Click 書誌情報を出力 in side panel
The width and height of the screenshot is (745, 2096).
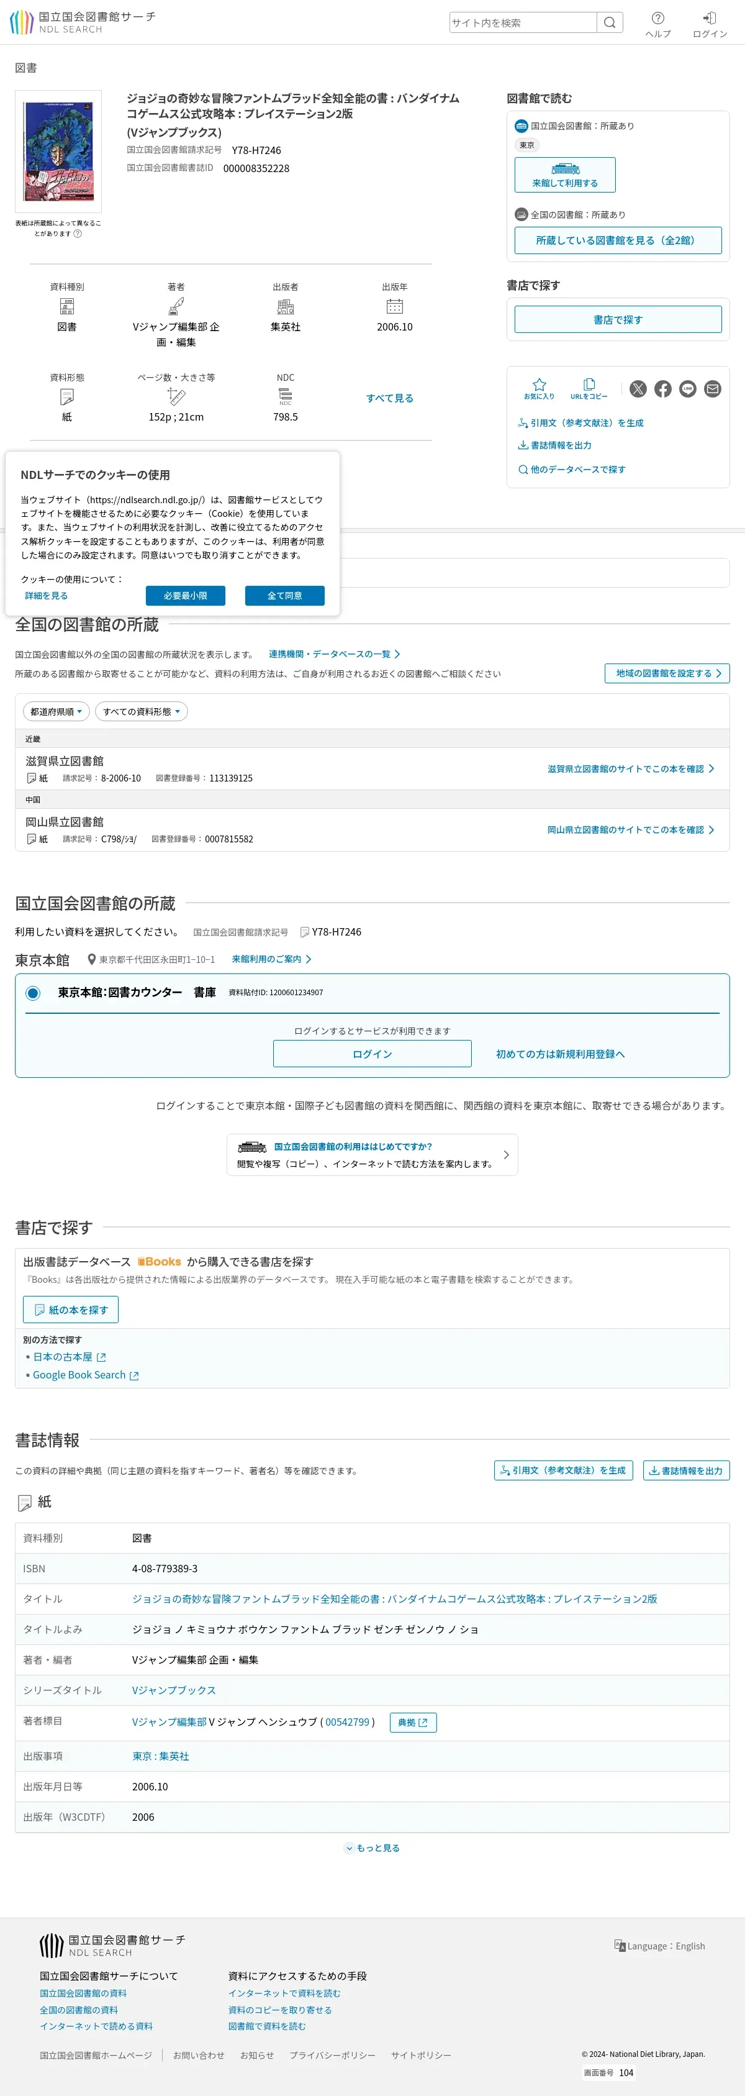pyautogui.click(x=554, y=445)
